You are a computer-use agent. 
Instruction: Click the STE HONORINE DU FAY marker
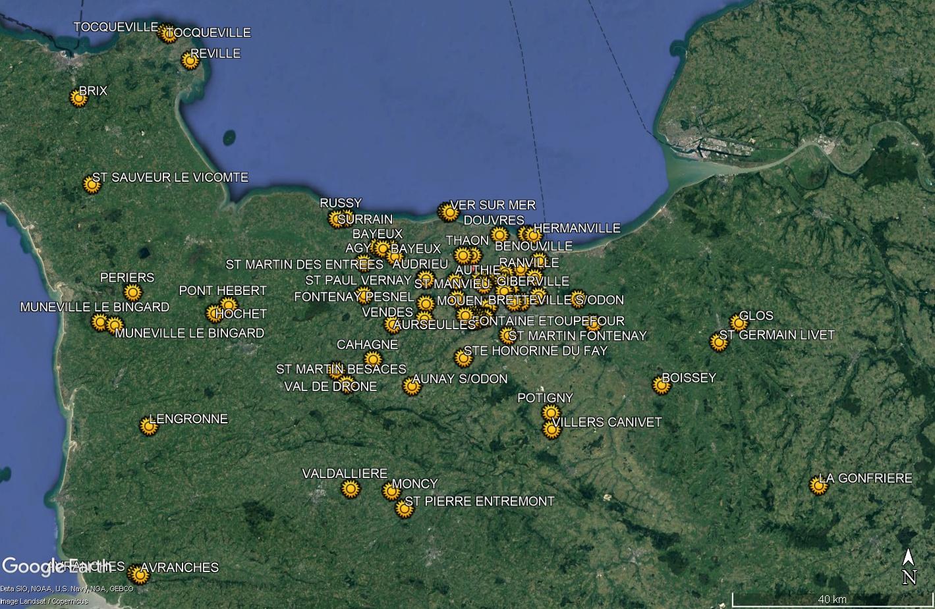tap(463, 357)
